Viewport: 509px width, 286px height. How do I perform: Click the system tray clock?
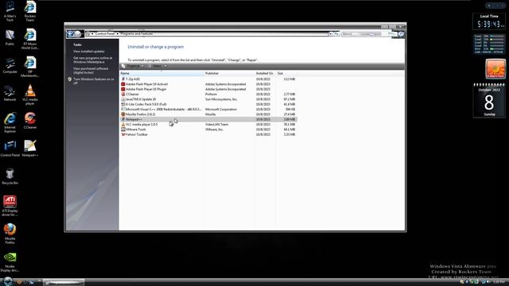499,282
